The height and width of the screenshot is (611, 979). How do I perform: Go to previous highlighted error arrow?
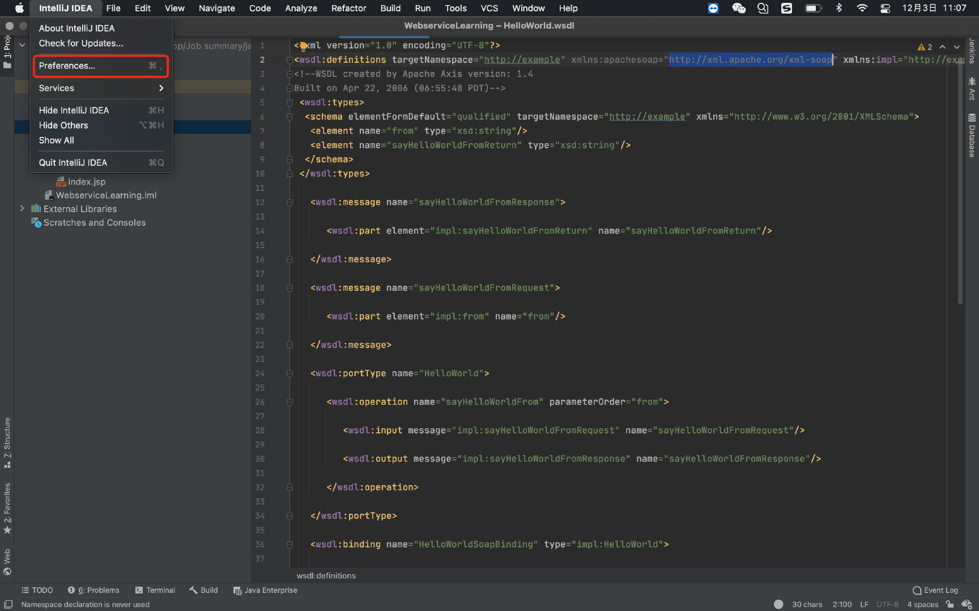(942, 47)
